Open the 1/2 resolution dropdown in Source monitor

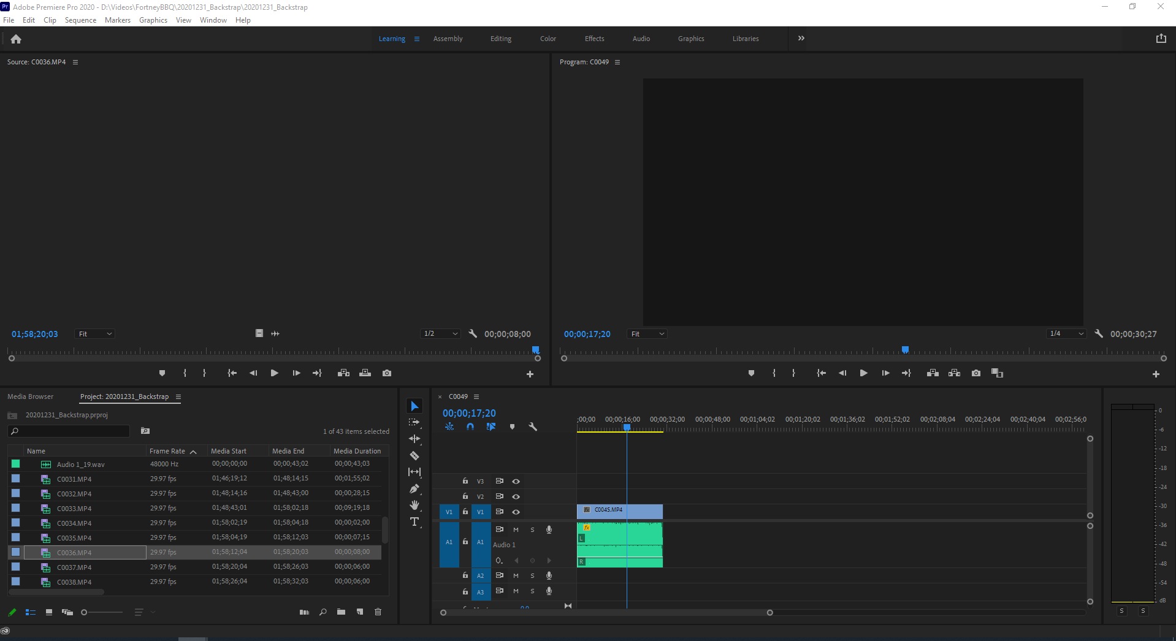[x=439, y=333]
